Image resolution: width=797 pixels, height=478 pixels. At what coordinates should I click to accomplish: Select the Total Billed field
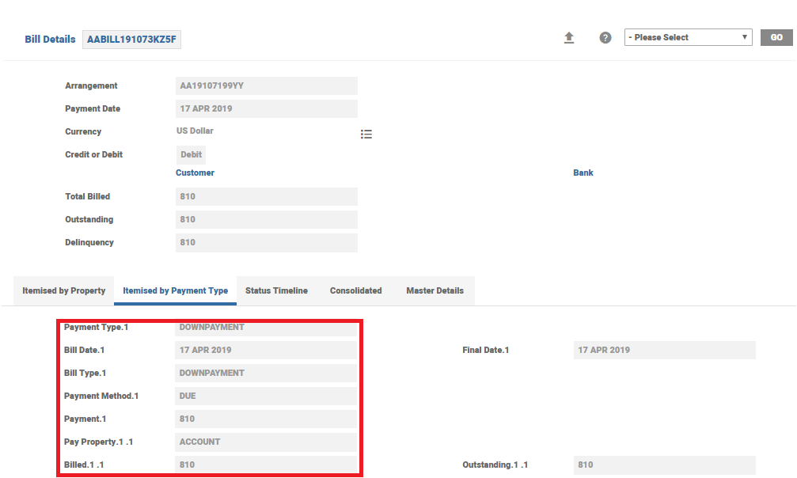click(266, 196)
